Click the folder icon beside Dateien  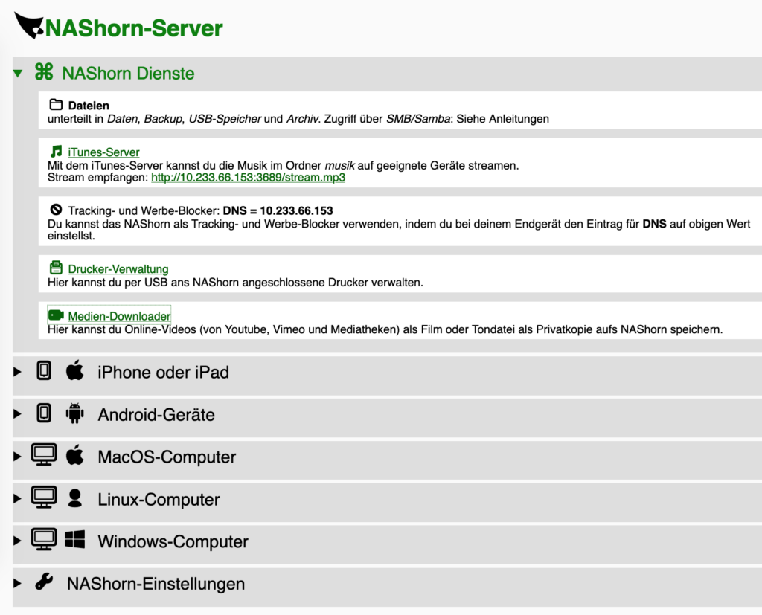pos(56,104)
